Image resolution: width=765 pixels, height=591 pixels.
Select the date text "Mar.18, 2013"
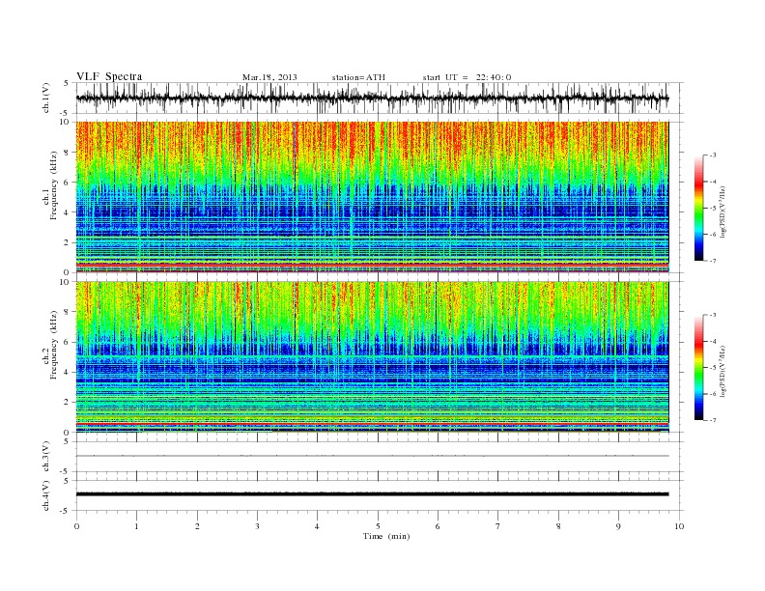point(269,77)
